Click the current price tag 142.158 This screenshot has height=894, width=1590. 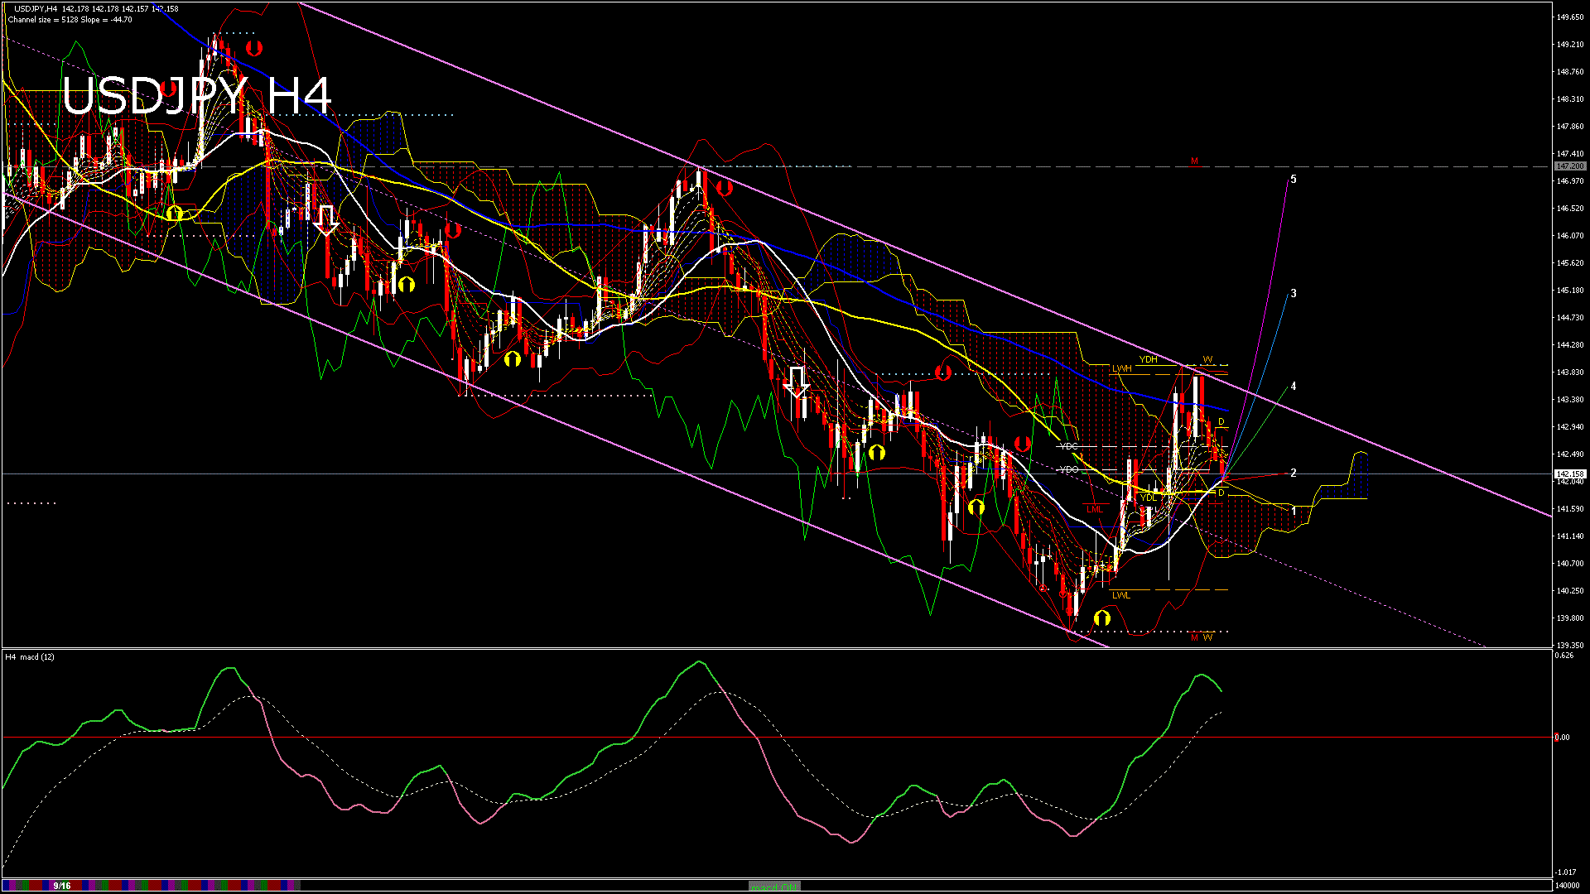click(1569, 474)
